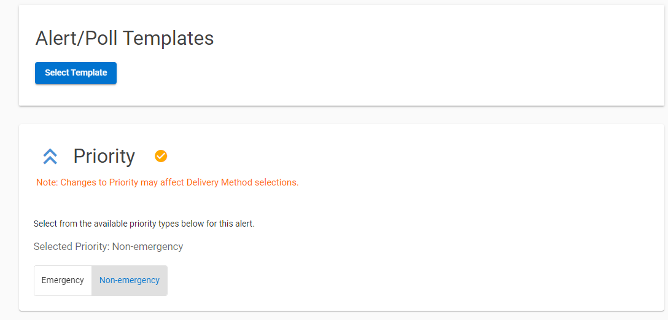Click 'Selected Priority:' label prefix text
Viewport: 668px width, 320px height.
tap(72, 246)
